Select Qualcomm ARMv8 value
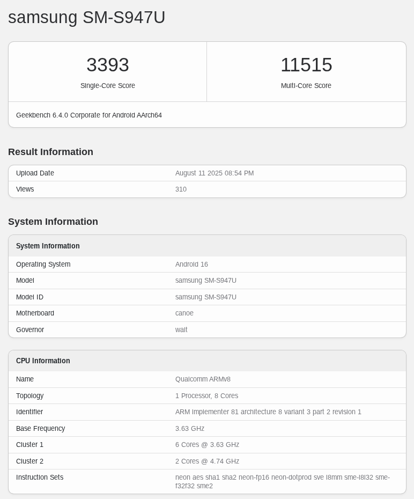414x499 pixels. point(203,379)
